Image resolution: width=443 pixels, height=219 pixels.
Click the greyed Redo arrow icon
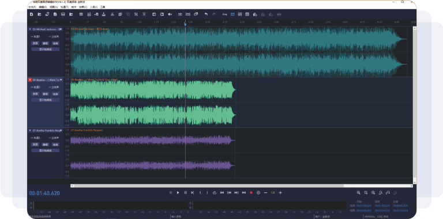(214, 14)
